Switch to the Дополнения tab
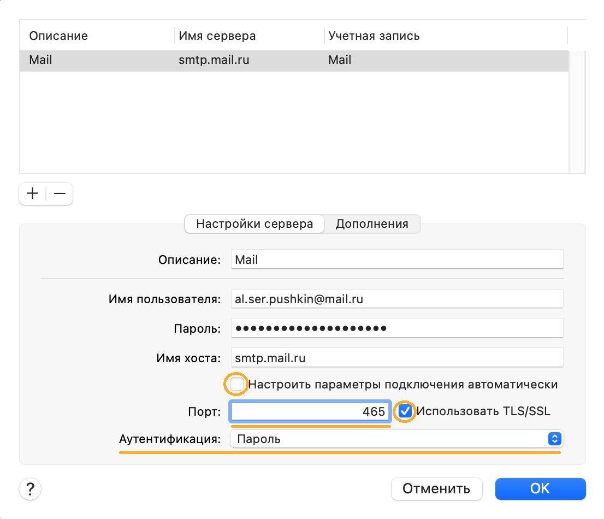This screenshot has width=604, height=519. [x=372, y=224]
